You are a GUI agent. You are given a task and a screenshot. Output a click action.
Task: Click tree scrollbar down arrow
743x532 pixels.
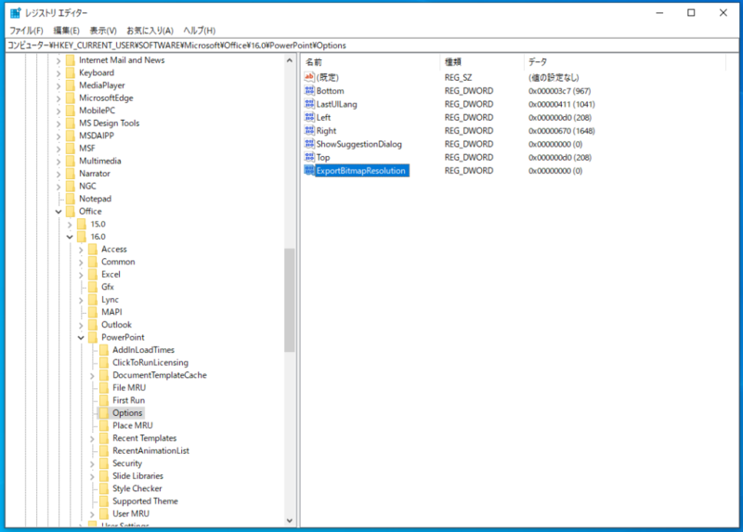click(290, 521)
